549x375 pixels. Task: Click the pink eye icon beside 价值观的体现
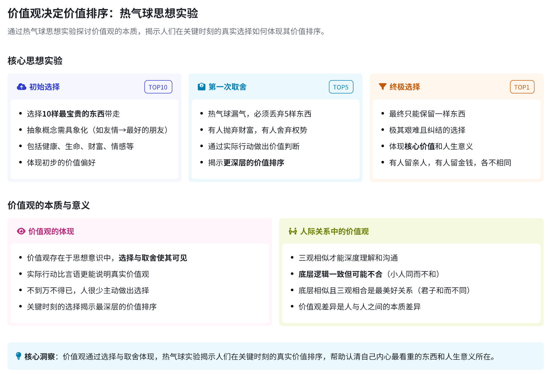point(21,231)
